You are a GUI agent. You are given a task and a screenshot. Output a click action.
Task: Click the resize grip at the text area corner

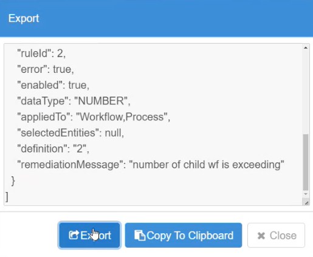pyautogui.click(x=306, y=203)
